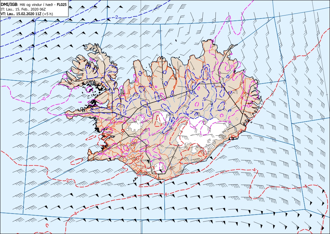The width and height of the screenshot is (330, 234).
Task: Click the 'IT: Lau.. 15. Feb.. 2020 06Z' line
Action: 23,9
